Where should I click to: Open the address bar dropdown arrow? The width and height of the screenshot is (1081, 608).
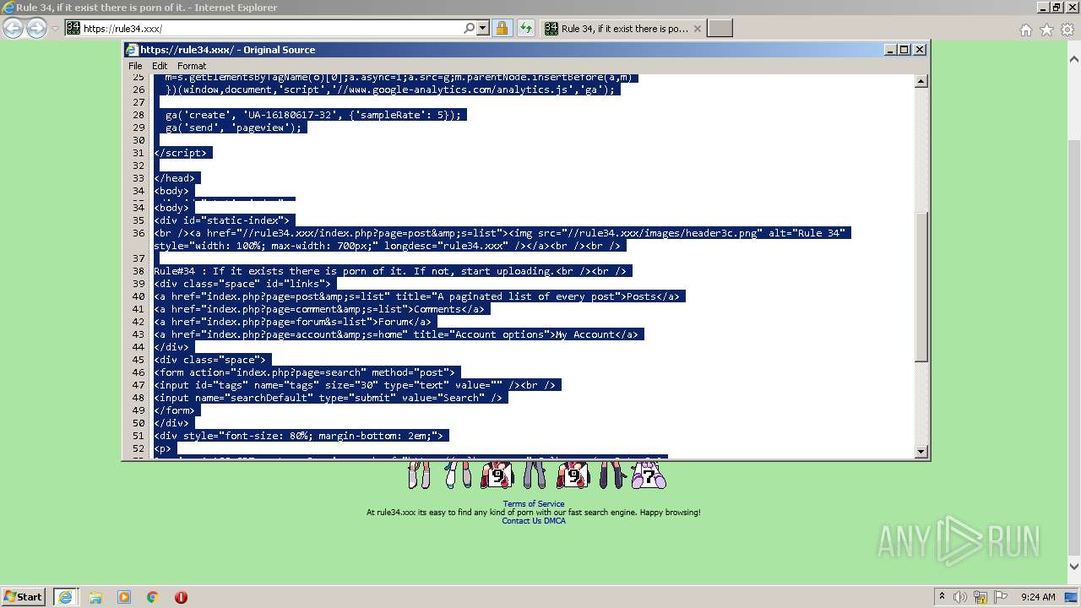coord(483,28)
